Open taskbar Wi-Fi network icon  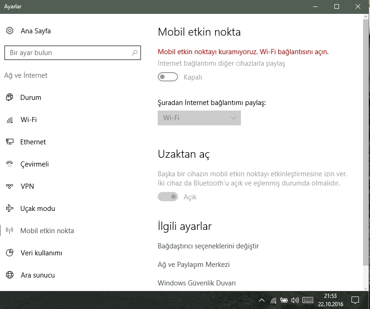(x=273, y=300)
